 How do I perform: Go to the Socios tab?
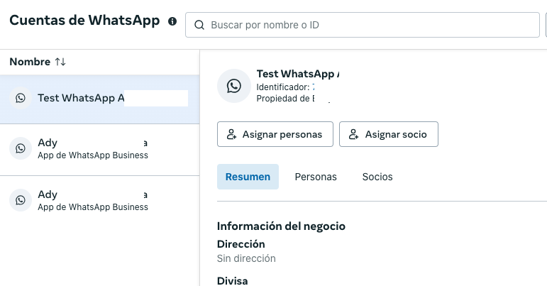pos(377,177)
